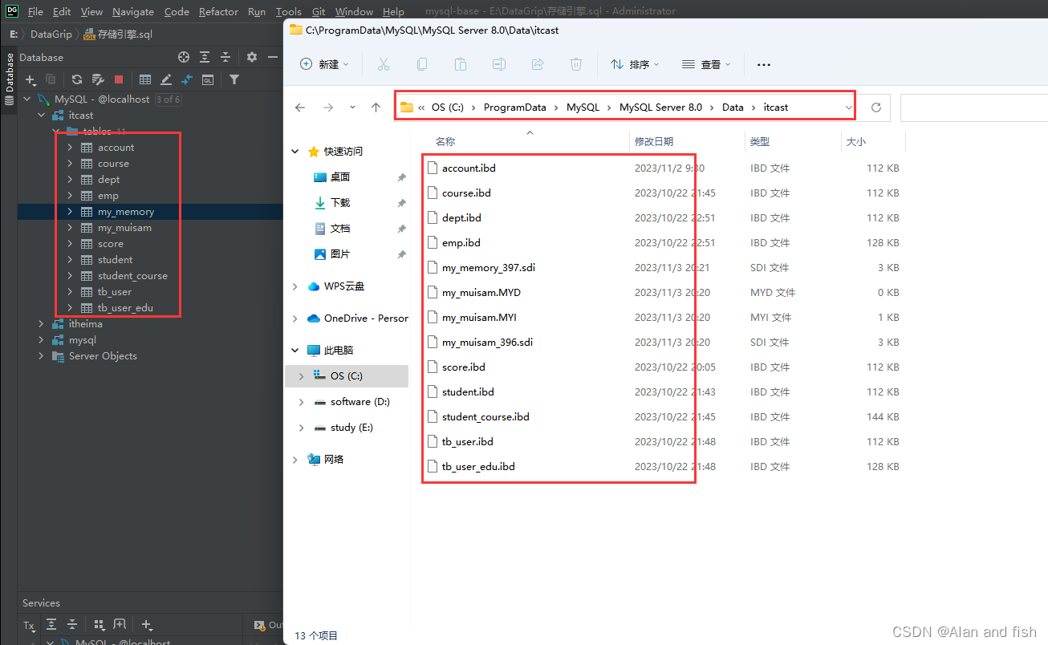Select the tb_user_edu table in tree
Image resolution: width=1048 pixels, height=645 pixels.
tap(125, 308)
